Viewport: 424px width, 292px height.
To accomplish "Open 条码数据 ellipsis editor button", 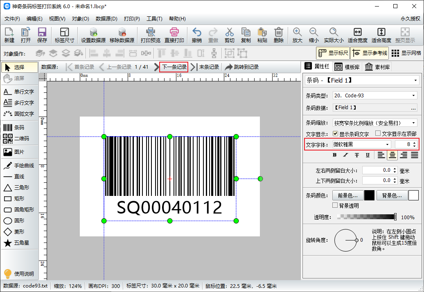I will tap(413, 108).
